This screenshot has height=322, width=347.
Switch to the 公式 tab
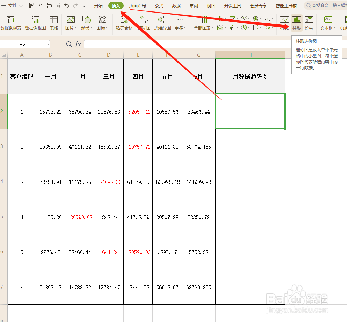(x=159, y=6)
